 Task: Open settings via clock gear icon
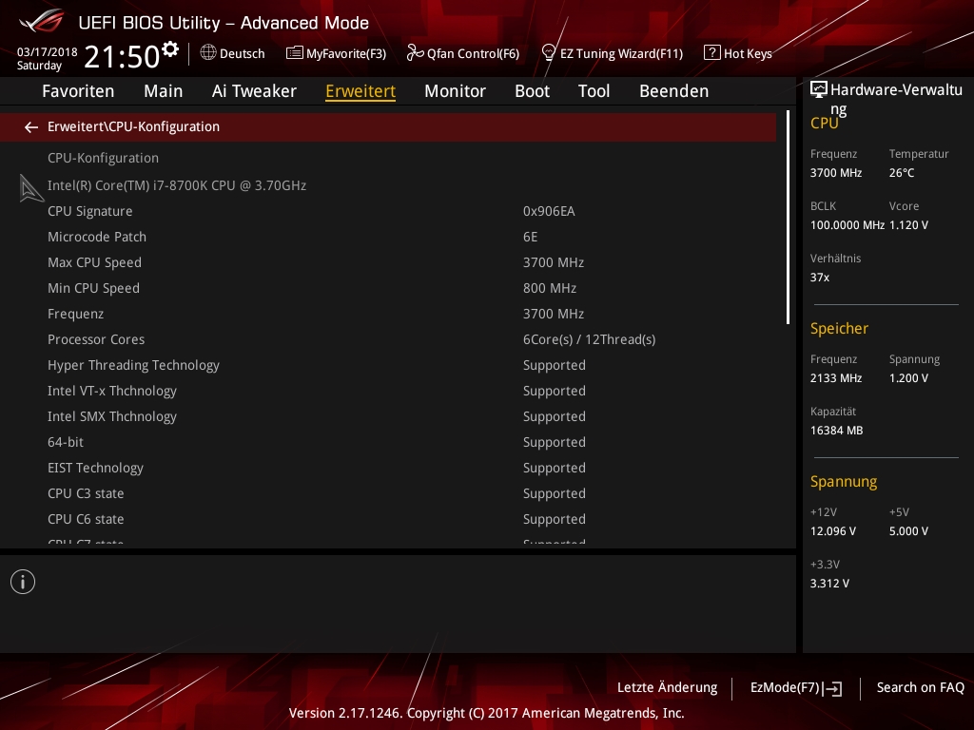pyautogui.click(x=170, y=48)
